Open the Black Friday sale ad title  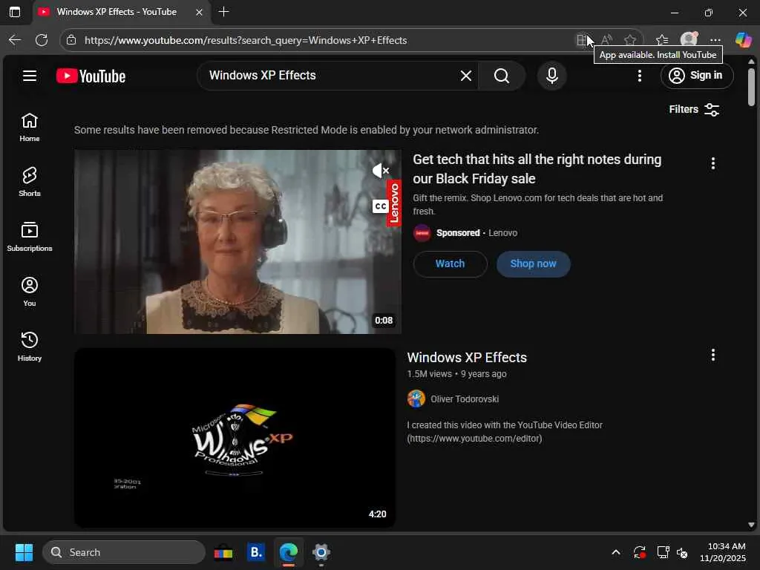(x=537, y=168)
